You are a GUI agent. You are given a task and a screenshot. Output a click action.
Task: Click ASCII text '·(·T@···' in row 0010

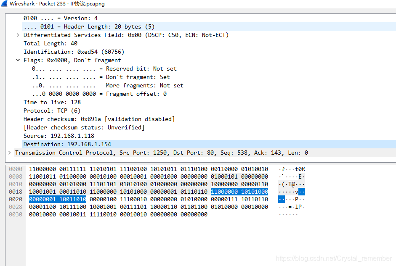tap(292, 184)
